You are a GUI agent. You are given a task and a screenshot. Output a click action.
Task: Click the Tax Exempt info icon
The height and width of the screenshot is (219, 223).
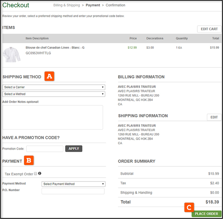[x=40, y=173]
